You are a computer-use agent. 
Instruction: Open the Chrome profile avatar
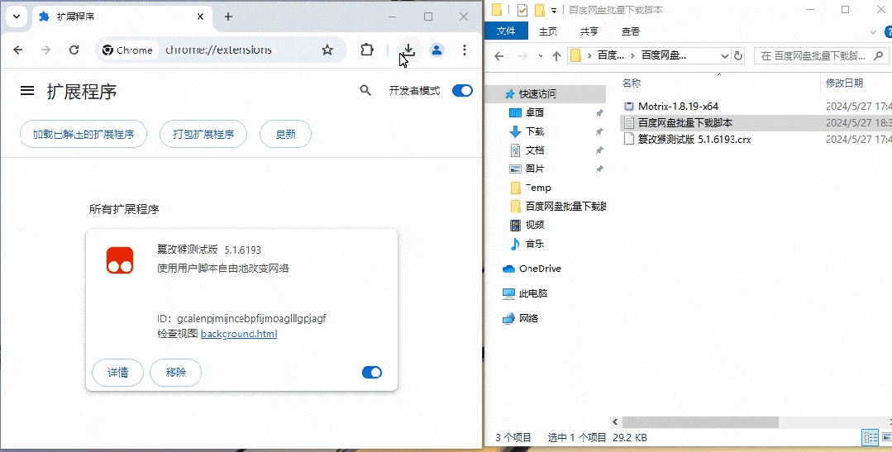(436, 50)
